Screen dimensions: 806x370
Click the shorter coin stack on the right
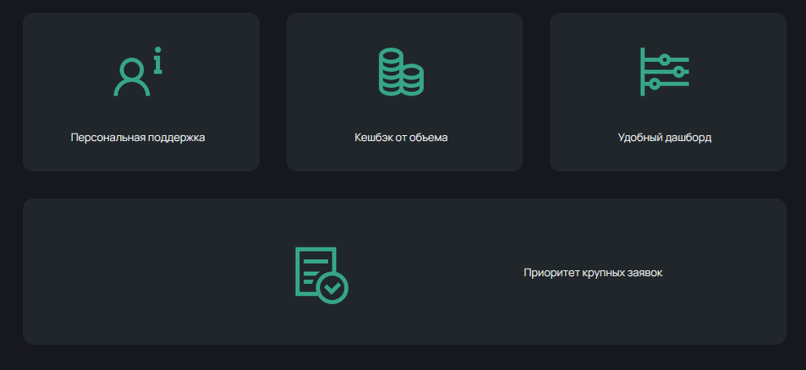[x=412, y=81]
